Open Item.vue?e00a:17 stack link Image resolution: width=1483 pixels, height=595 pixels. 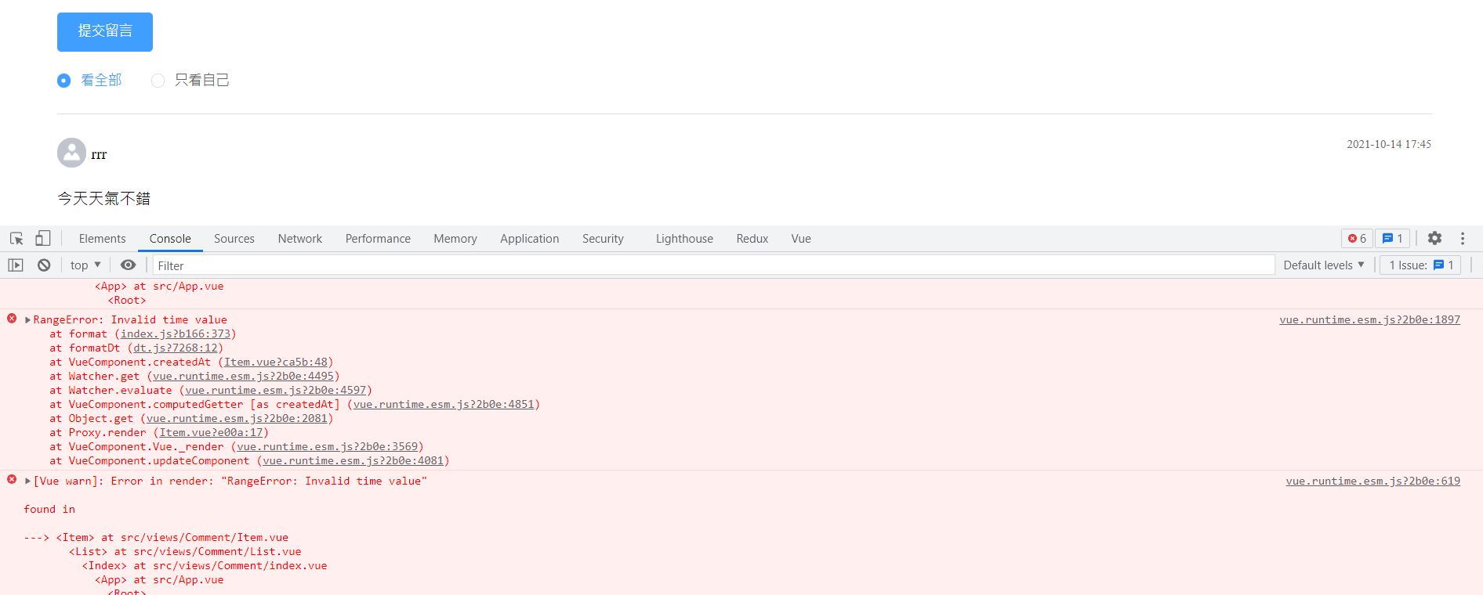click(211, 432)
